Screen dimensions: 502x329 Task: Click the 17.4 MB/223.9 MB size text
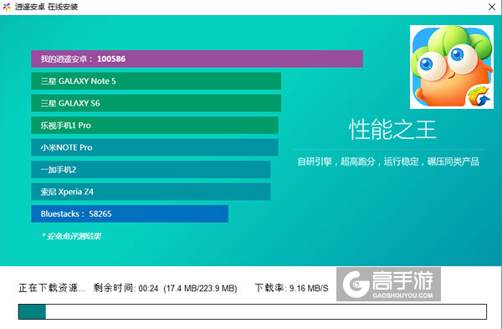(x=200, y=288)
